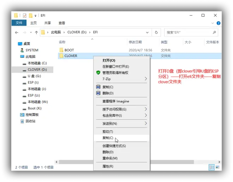Click the horizontal scrollbar left arrow

pos(56,162)
